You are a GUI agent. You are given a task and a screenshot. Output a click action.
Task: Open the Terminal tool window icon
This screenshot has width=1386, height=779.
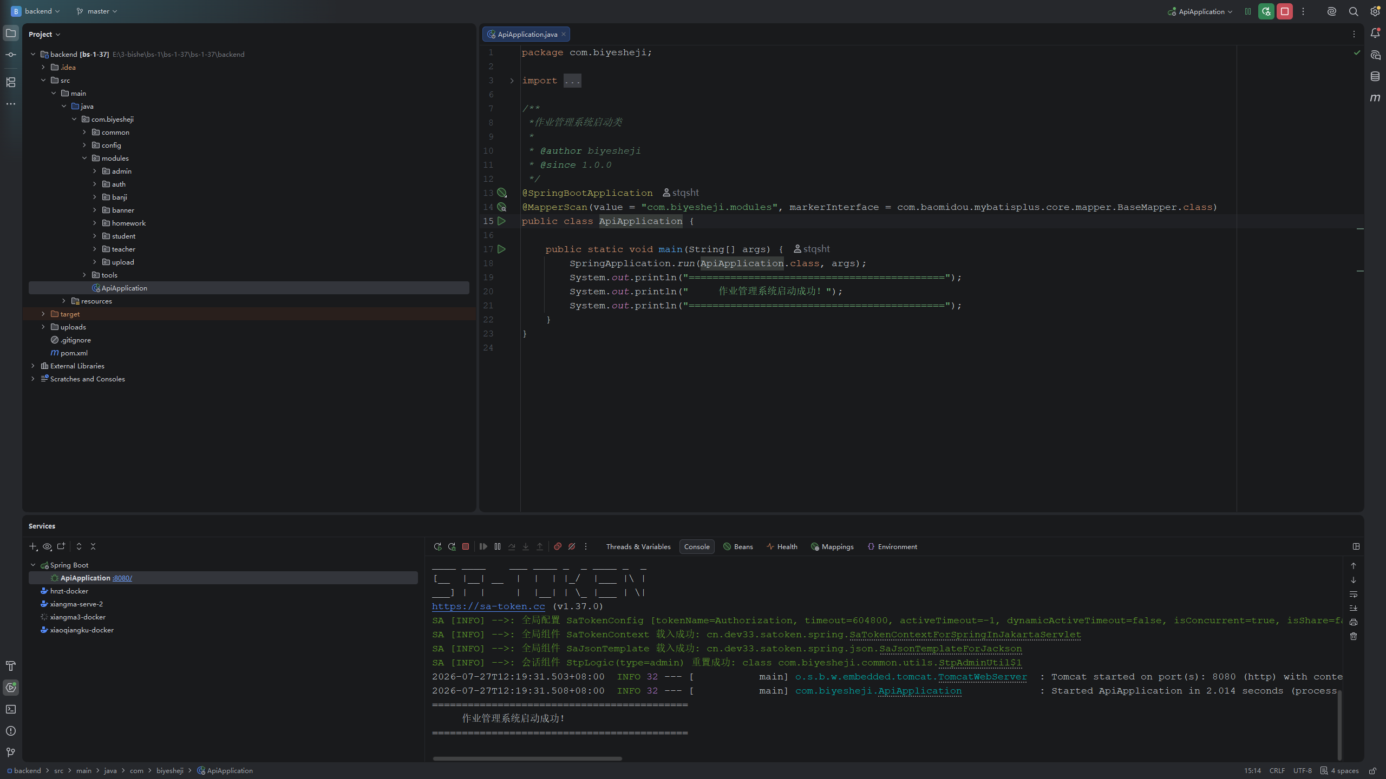tap(11, 709)
